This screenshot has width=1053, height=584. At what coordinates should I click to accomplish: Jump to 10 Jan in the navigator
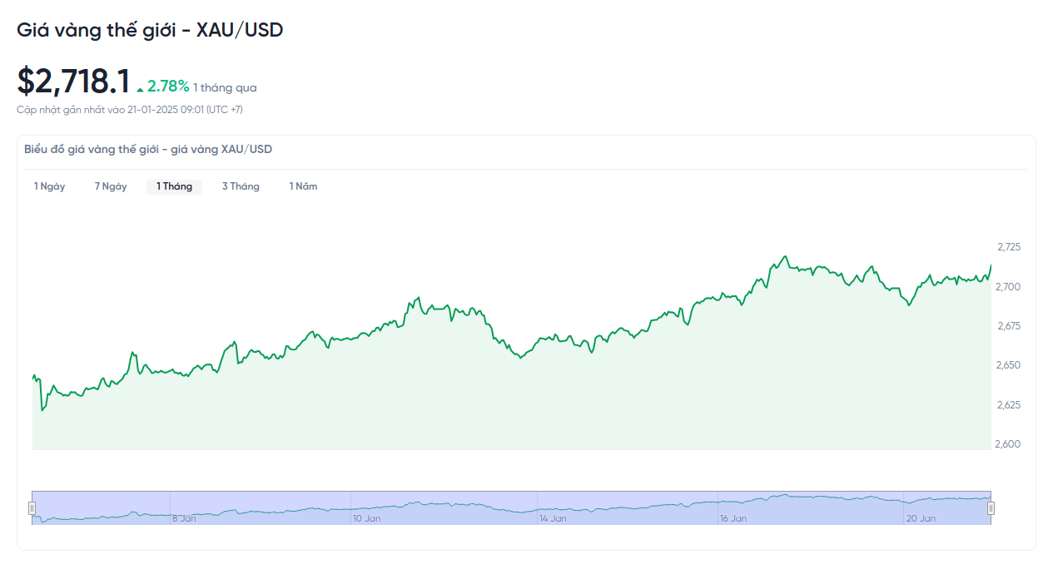coord(366,518)
